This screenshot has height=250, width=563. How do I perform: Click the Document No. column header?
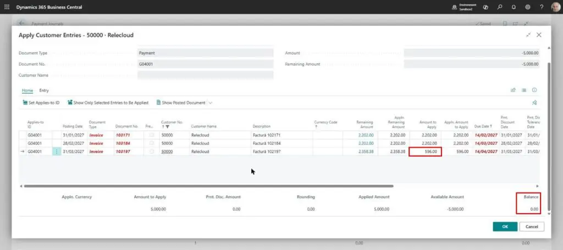(x=127, y=127)
